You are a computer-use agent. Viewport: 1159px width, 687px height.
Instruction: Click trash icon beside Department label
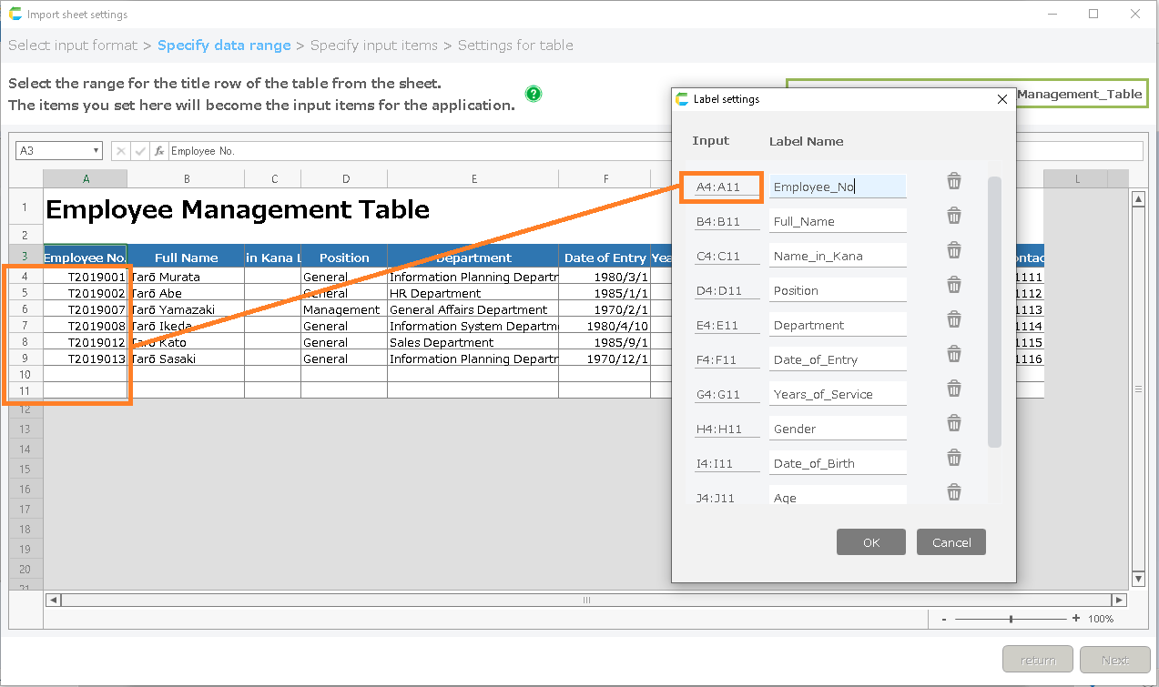coord(954,319)
